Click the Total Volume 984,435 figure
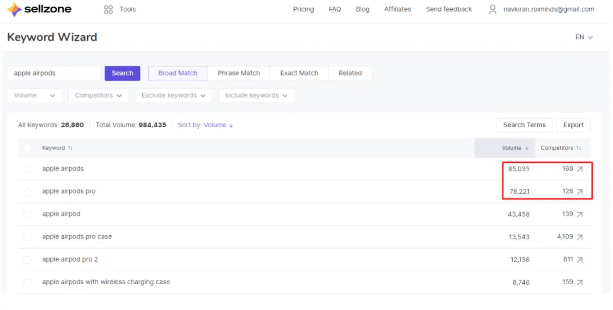Screen dimensions: 613x310 (152, 125)
